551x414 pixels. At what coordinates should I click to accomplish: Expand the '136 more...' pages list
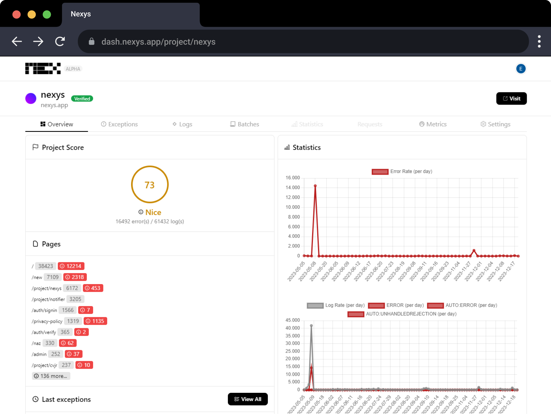pyautogui.click(x=51, y=376)
